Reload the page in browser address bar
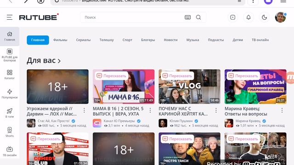294x165 pixels. (x=57, y=1)
